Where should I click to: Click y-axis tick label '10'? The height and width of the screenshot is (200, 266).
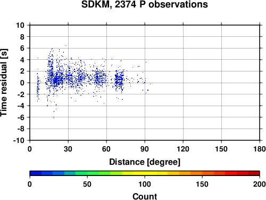pos(20,25)
